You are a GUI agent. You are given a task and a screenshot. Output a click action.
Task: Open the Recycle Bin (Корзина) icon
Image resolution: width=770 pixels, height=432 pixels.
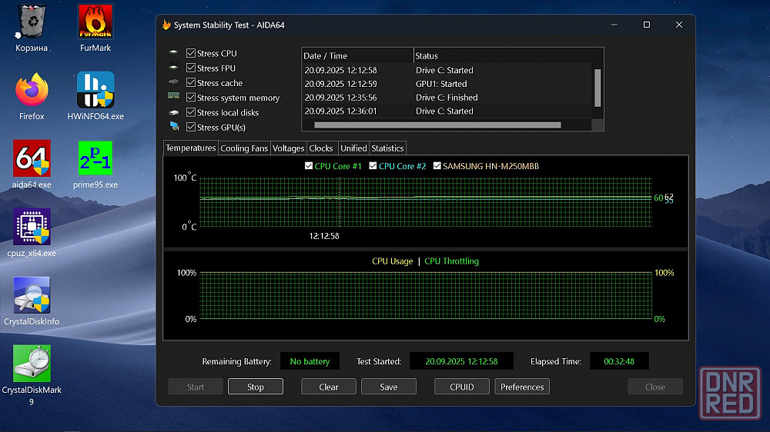32,23
